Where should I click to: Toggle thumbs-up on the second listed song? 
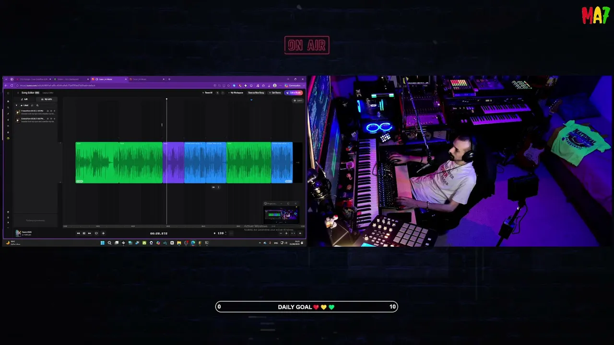click(x=47, y=118)
